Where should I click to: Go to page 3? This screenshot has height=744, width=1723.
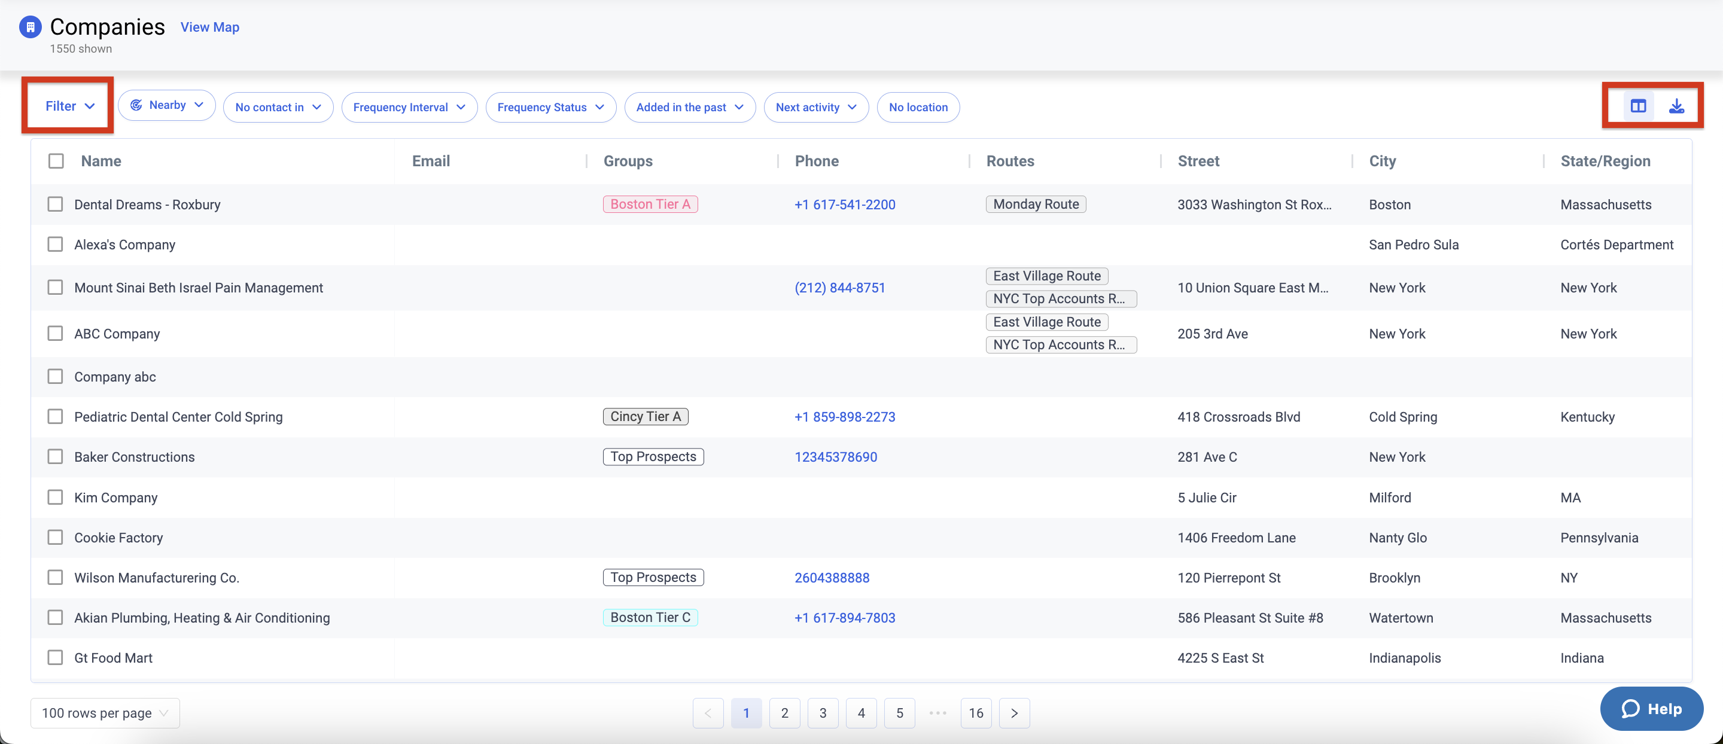(x=823, y=713)
